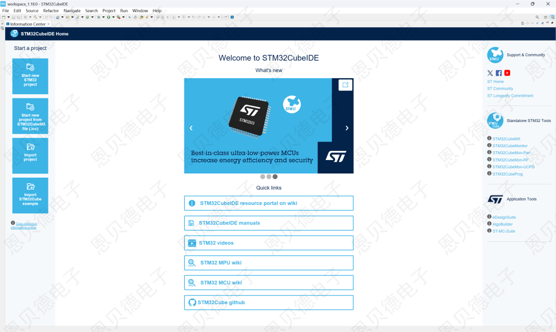The height and width of the screenshot is (332, 556).
Task: Open the Run configurations dropdown arrow
Action: (x=113, y=17)
